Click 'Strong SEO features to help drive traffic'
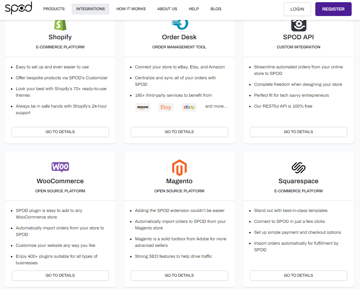 173,256
